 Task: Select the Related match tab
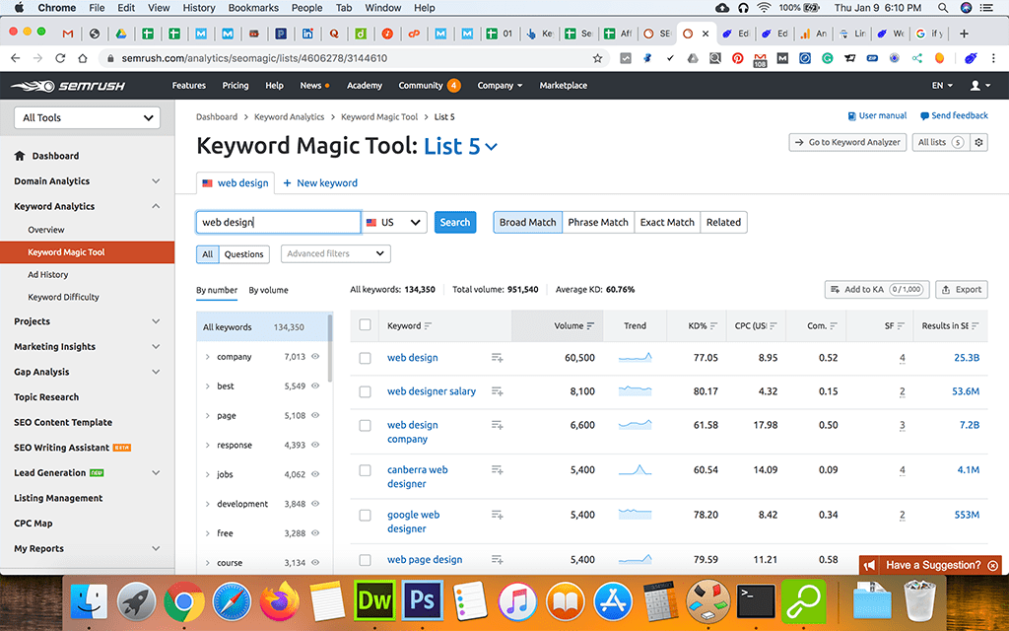click(x=723, y=222)
